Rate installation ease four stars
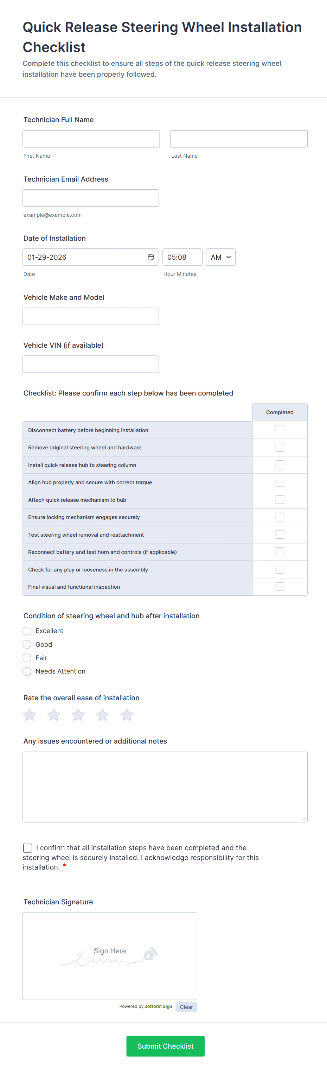This screenshot has height=1074, width=327. click(102, 715)
